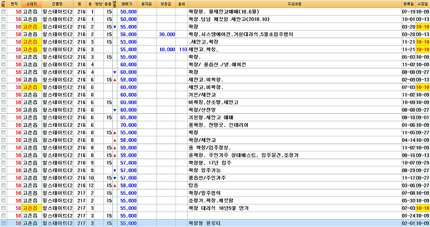
Task: Click the 월세 value 110
Action: coord(183,49)
